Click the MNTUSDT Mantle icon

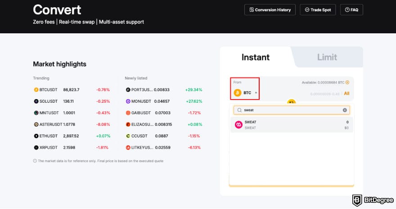pos(36,113)
